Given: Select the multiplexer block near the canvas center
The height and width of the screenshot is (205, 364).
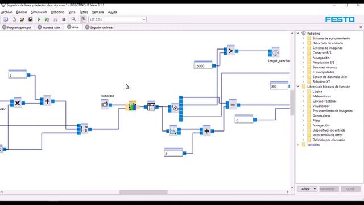Looking at the screenshot, I should (84, 129).
